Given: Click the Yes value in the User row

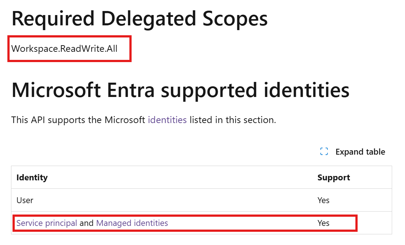Looking at the screenshot, I should (x=323, y=201).
